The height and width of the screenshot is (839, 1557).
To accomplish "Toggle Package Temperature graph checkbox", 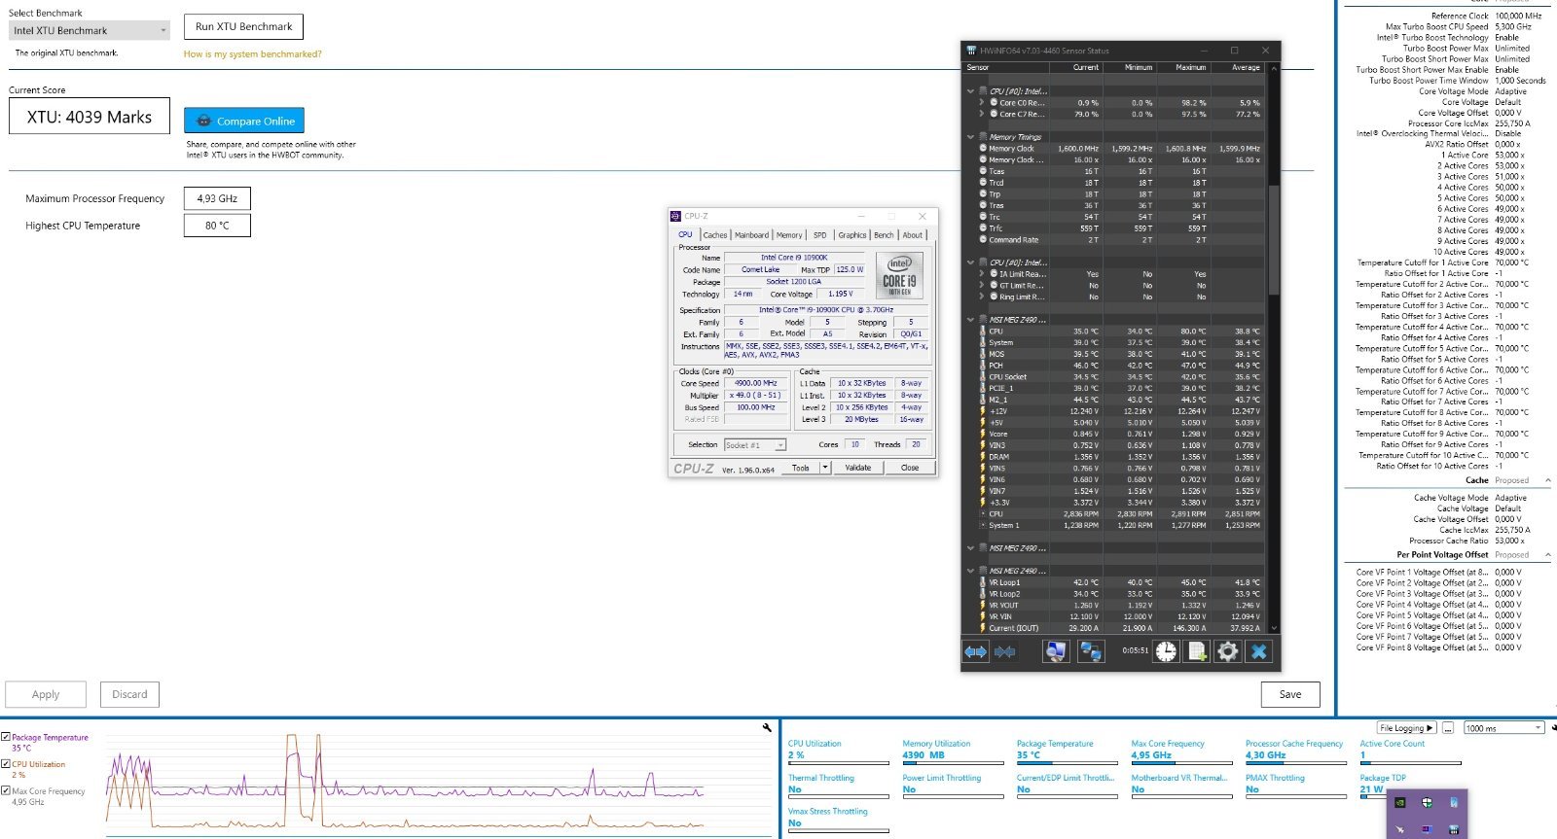I will pos(6,737).
